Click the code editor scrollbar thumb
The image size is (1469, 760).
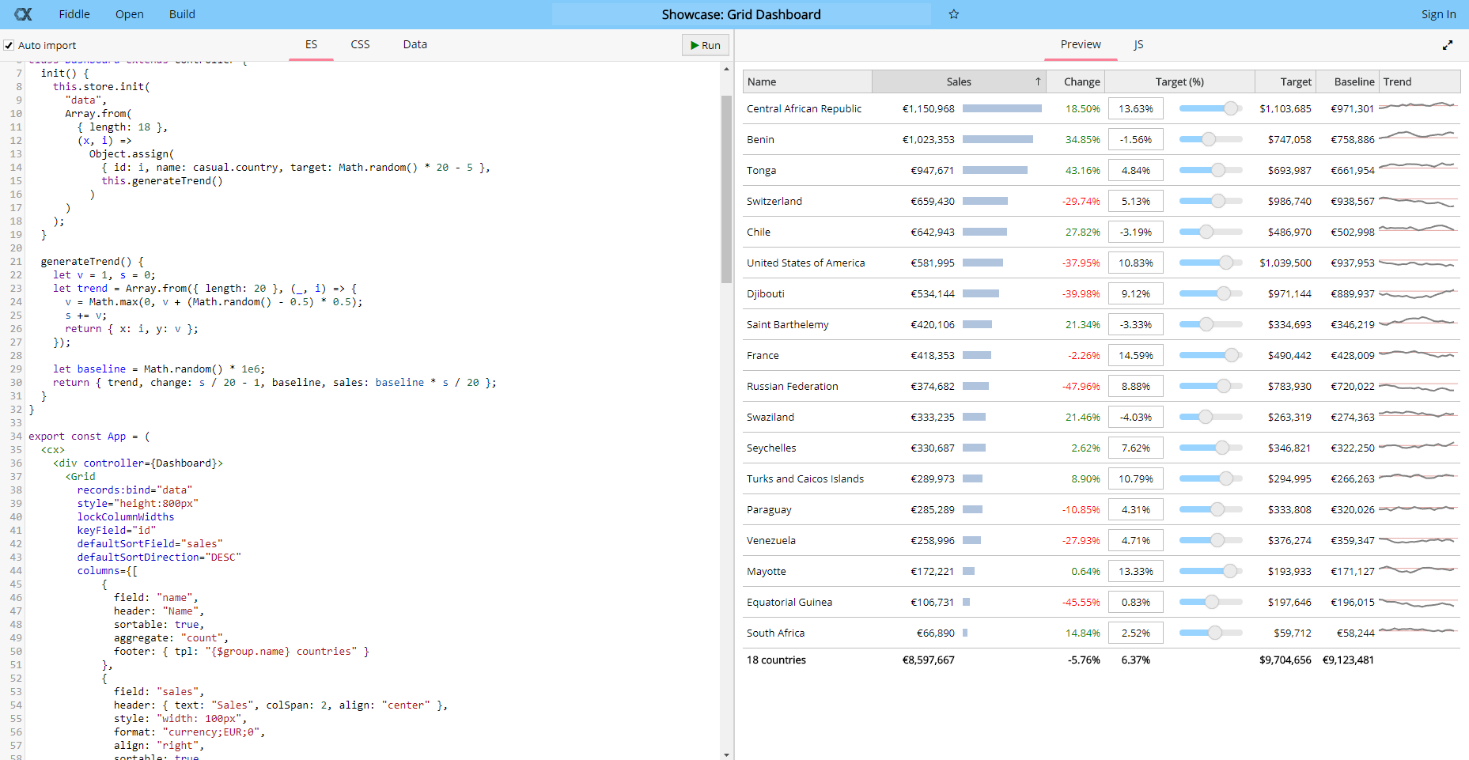click(x=726, y=189)
